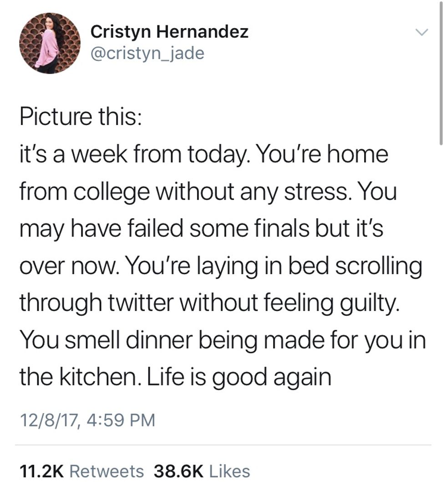Open Cristyn Hernandez's profile picture
The image size is (446, 482).
[x=50, y=43]
